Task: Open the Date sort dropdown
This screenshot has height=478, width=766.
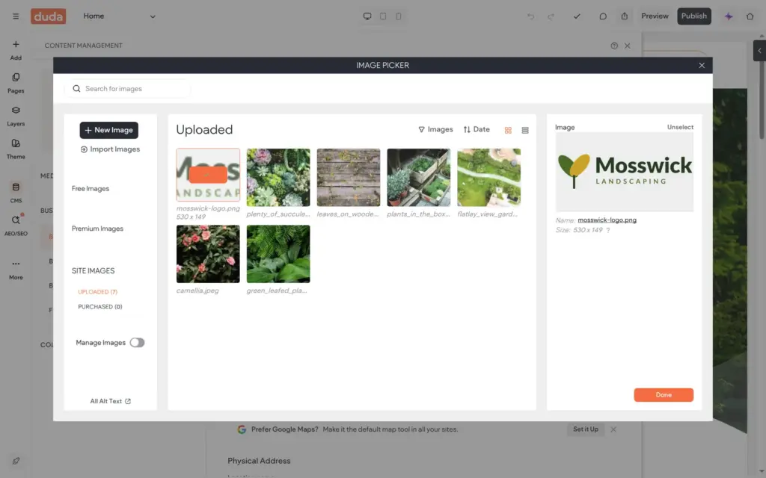Action: (x=477, y=129)
